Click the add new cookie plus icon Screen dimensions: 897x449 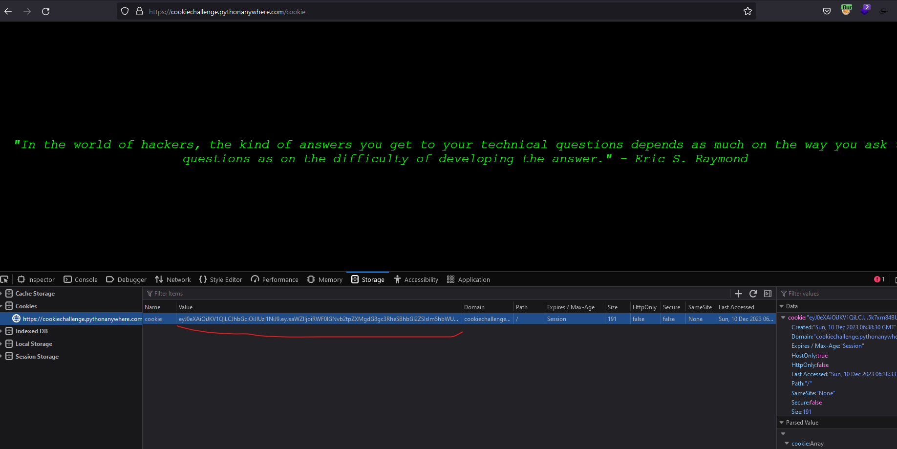[x=738, y=294]
